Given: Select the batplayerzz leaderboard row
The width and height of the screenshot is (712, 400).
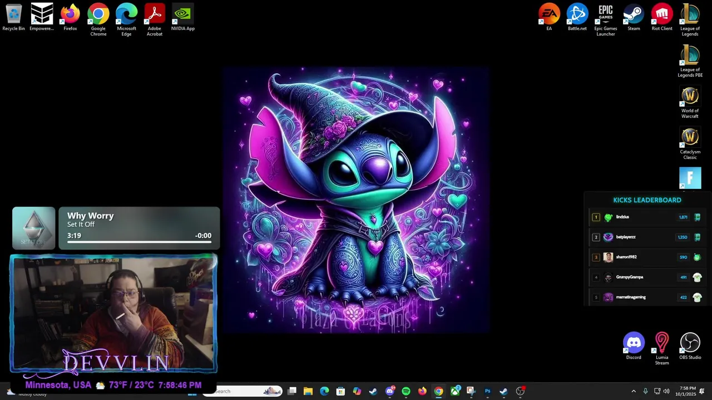Looking at the screenshot, I should click(647, 237).
